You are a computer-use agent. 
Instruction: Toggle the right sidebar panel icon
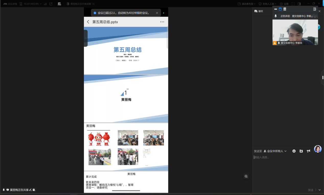[x=299, y=4]
